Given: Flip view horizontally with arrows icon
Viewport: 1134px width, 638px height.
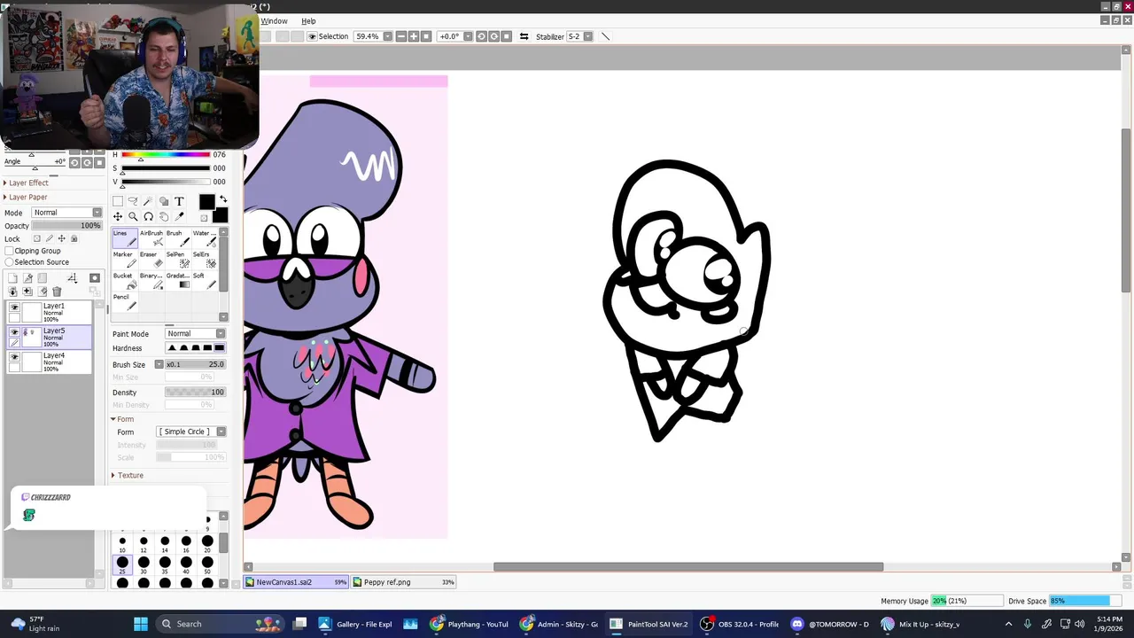Looking at the screenshot, I should click(524, 36).
